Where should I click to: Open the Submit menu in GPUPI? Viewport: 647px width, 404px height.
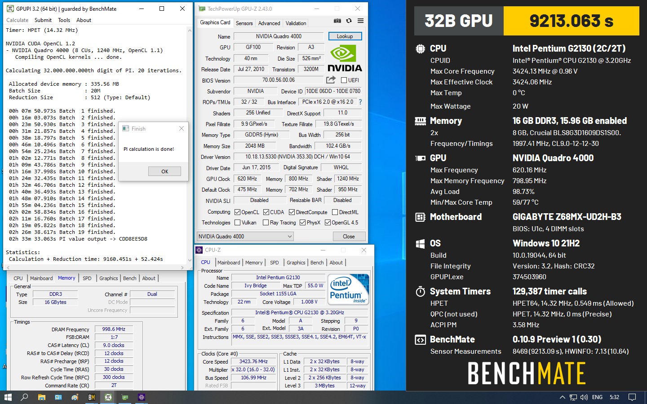(x=43, y=20)
